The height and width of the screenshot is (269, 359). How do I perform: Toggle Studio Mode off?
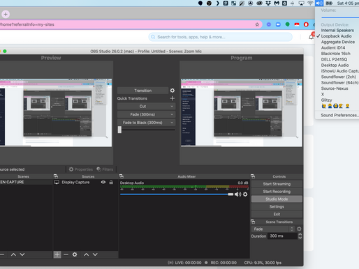[277, 199]
